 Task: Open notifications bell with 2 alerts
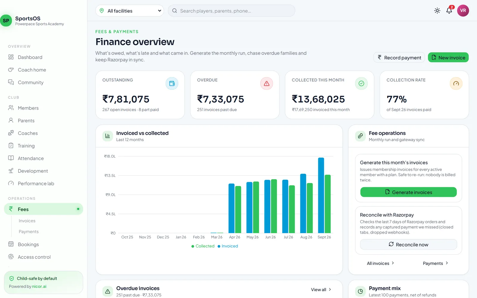click(x=449, y=10)
